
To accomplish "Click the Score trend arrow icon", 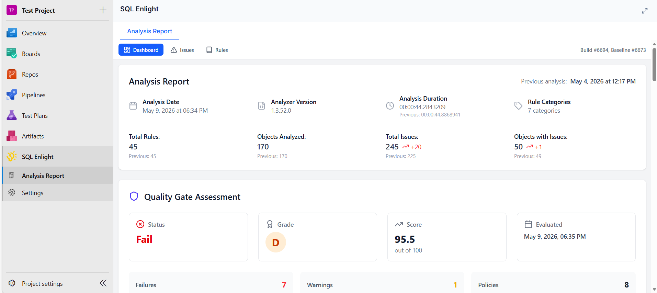I will pos(399,224).
